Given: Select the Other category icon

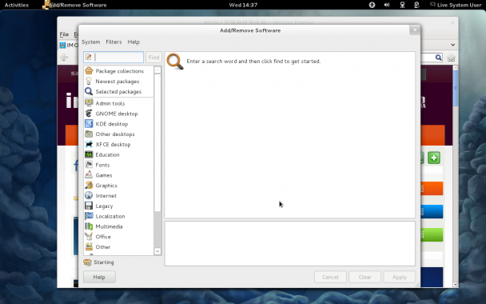Looking at the screenshot, I should click(89, 246).
